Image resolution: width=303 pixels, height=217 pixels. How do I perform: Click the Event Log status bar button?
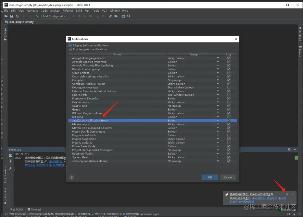click(288, 210)
